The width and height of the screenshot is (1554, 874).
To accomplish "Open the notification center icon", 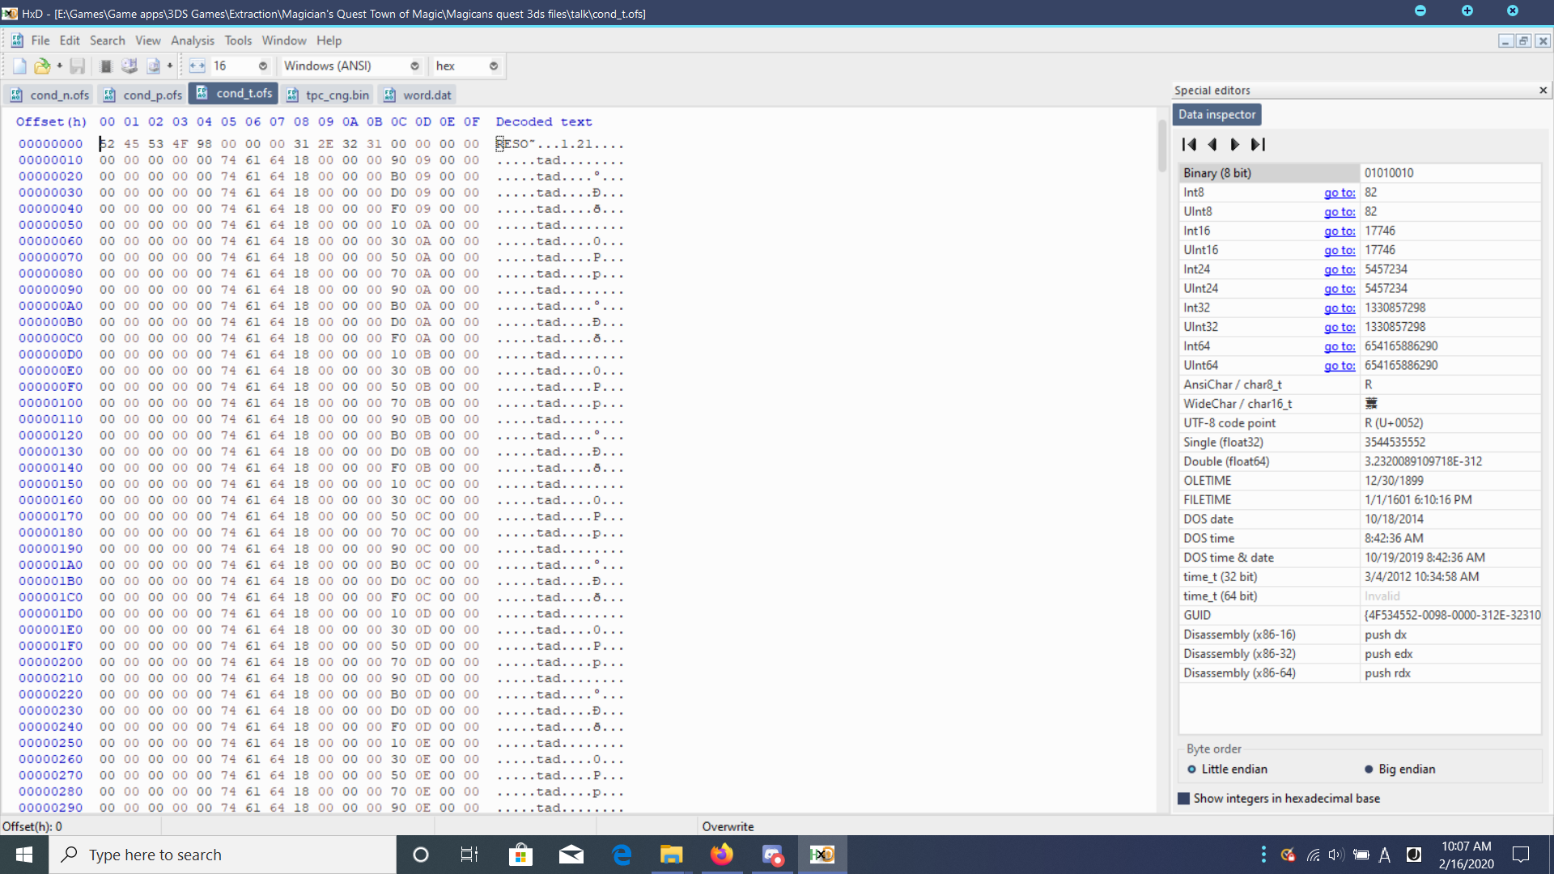I will 1521,855.
